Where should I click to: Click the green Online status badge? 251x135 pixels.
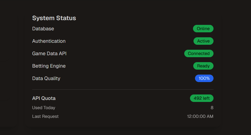pyautogui.click(x=203, y=29)
